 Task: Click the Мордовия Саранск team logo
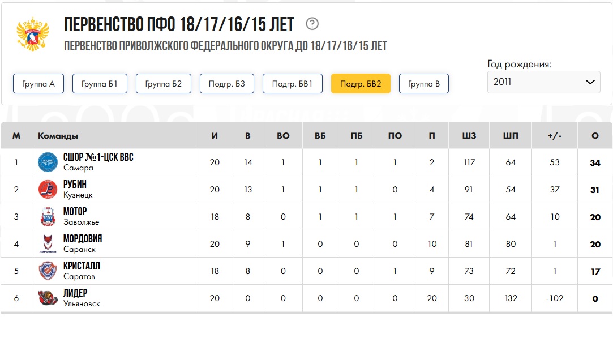(x=48, y=244)
